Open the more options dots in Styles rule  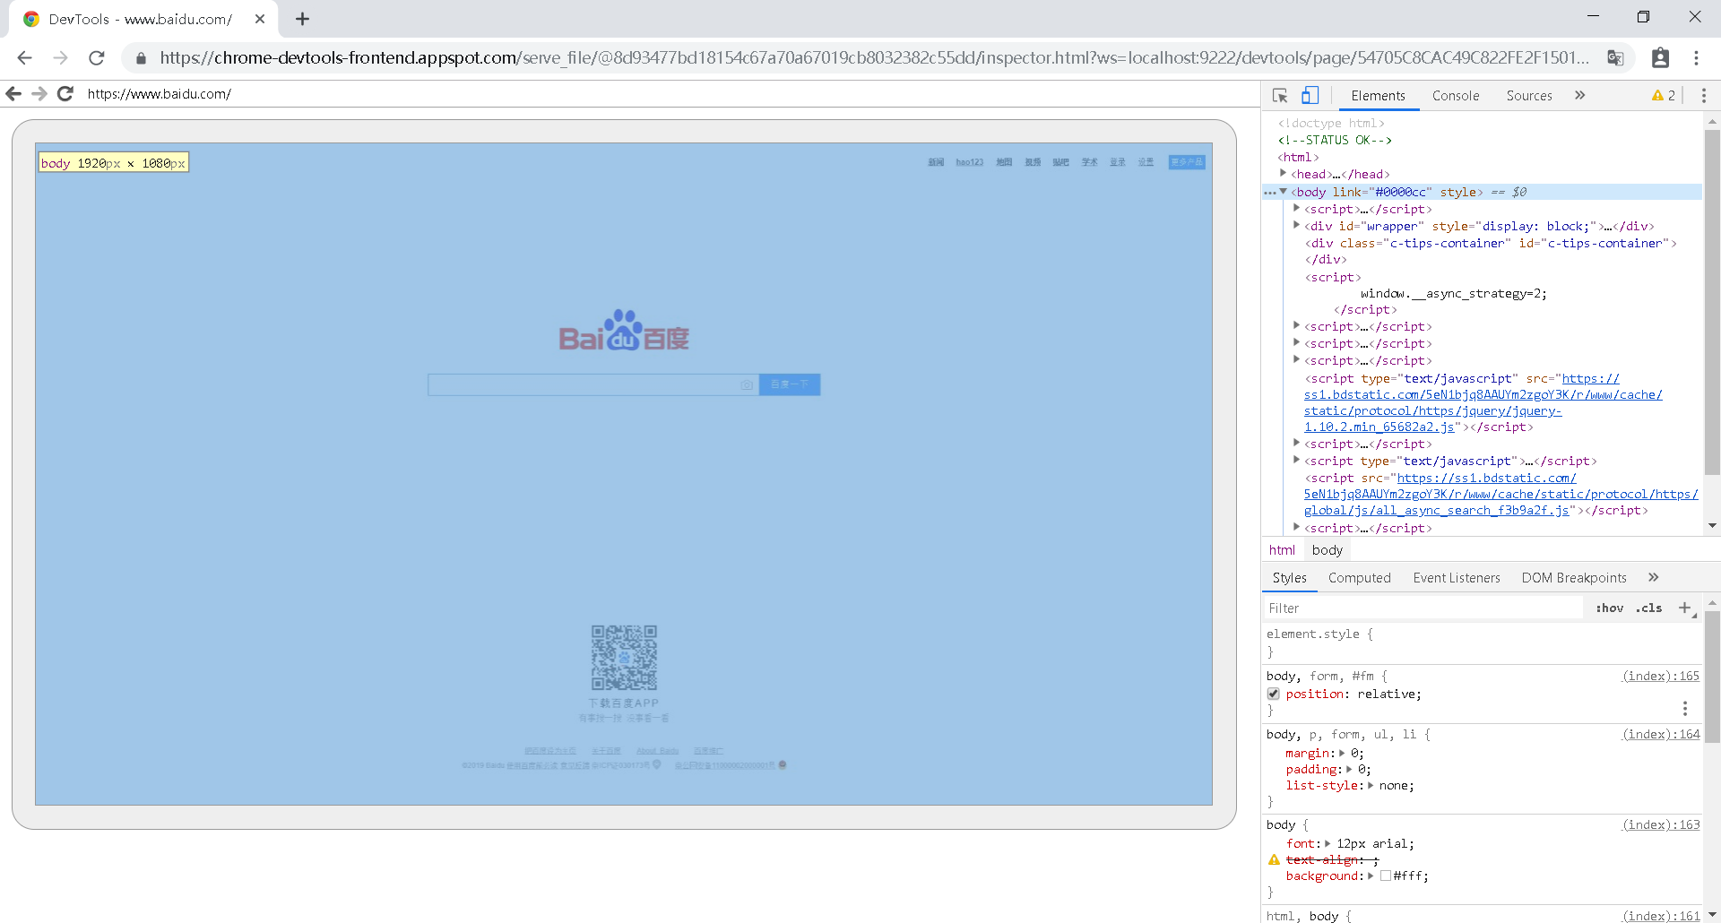1685,709
